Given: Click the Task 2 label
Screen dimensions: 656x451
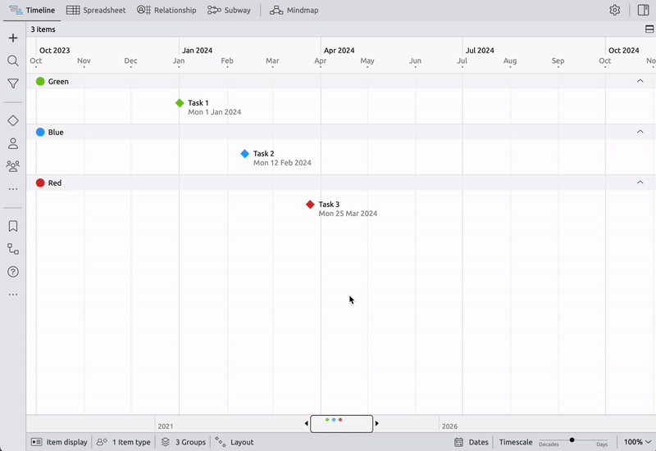Looking at the screenshot, I should 263,153.
